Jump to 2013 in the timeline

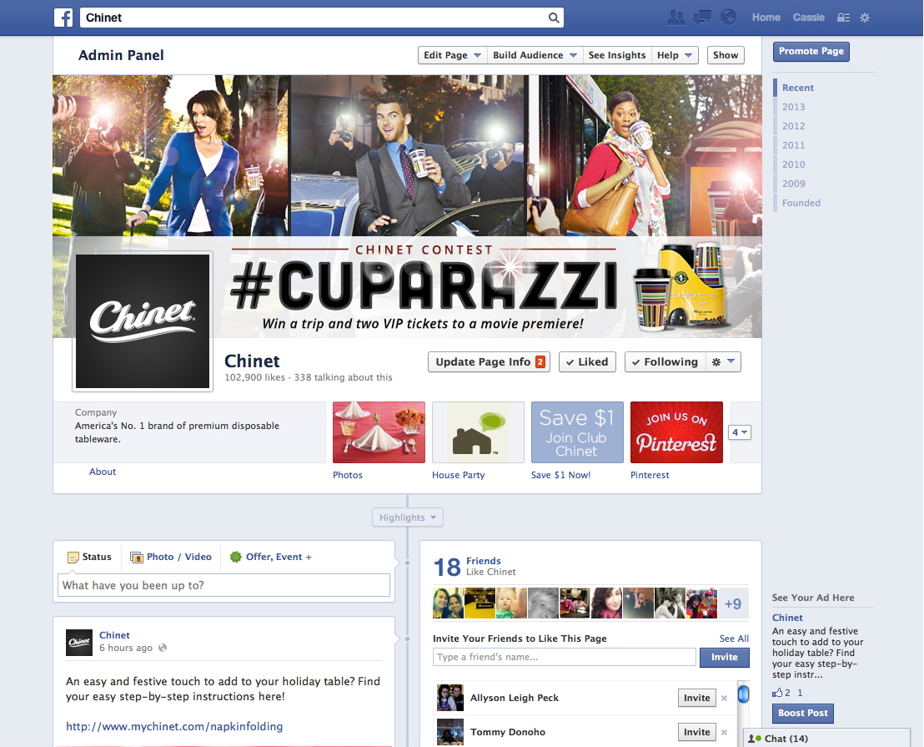(794, 108)
